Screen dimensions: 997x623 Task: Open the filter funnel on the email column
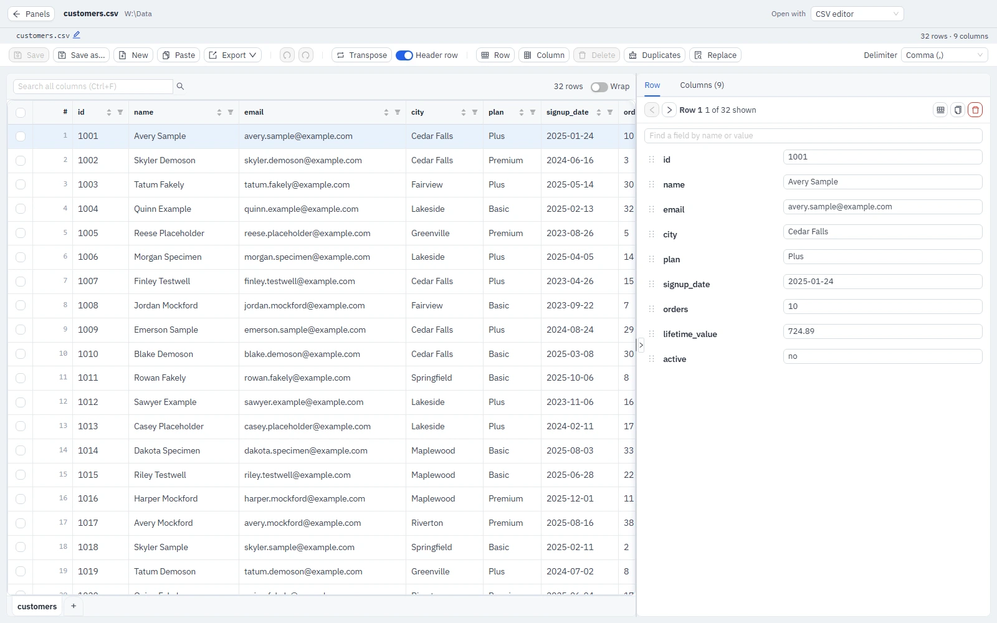(398, 112)
